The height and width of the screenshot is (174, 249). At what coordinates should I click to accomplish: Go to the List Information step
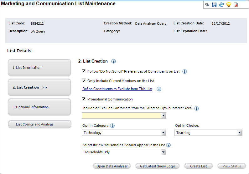[39, 68]
